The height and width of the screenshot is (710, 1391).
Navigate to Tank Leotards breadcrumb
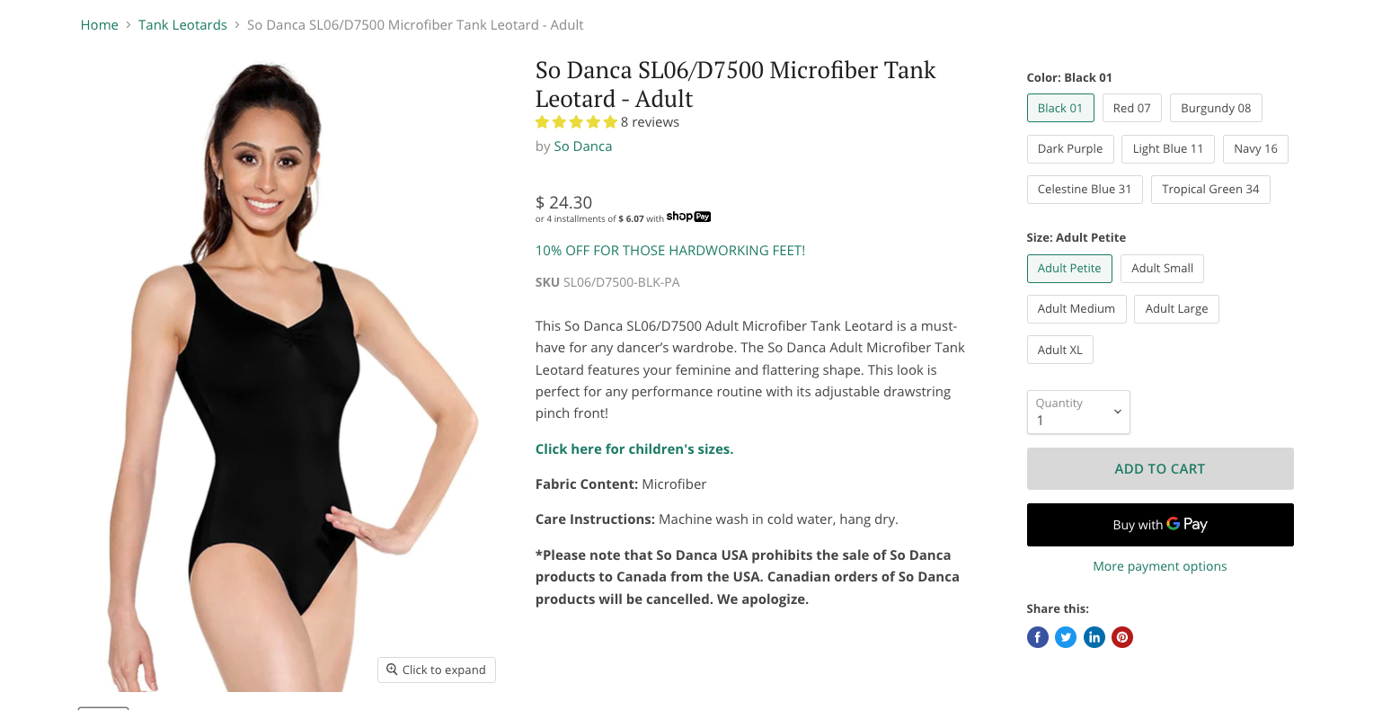point(182,25)
